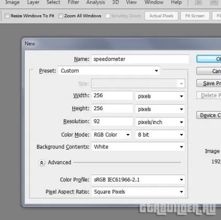
Task: Open the Color Mode dropdown showing RGB Color
Action: coord(111,135)
